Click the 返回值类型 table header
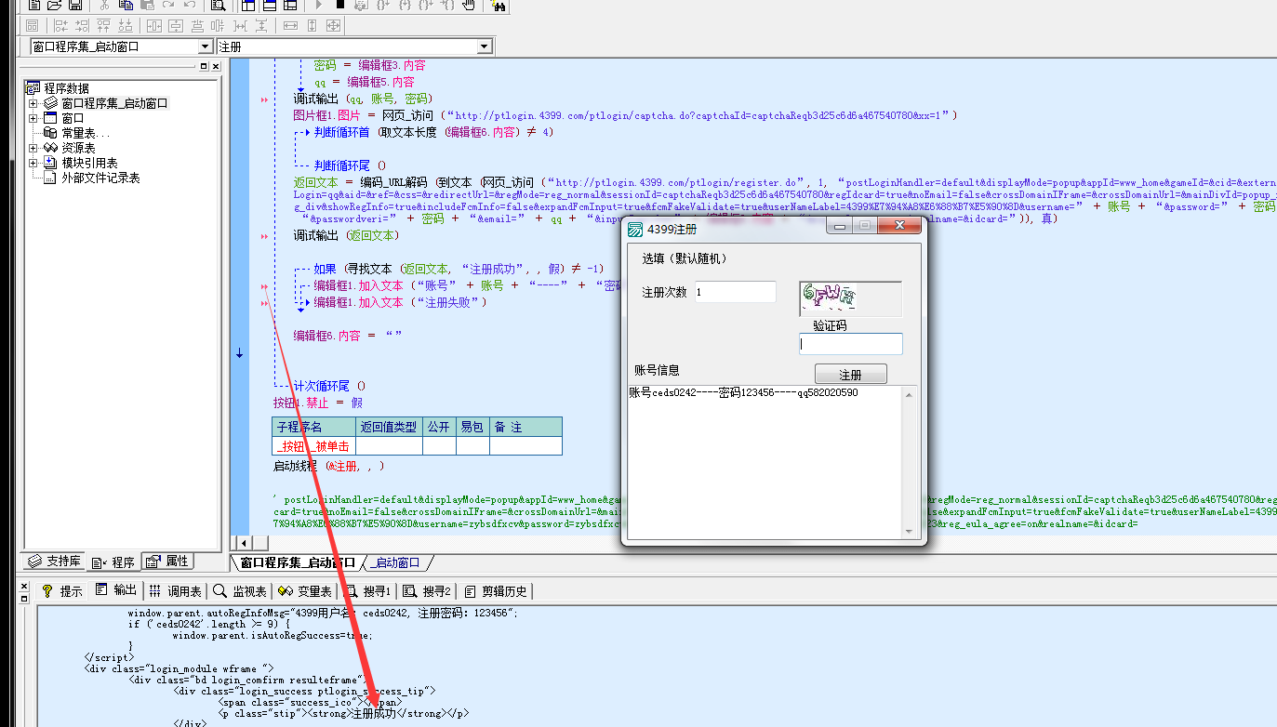Image resolution: width=1277 pixels, height=727 pixels. coord(389,428)
